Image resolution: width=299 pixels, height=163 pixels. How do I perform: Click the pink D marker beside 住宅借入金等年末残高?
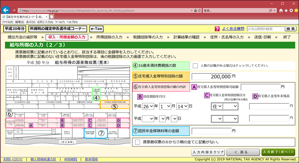(x=255, y=96)
